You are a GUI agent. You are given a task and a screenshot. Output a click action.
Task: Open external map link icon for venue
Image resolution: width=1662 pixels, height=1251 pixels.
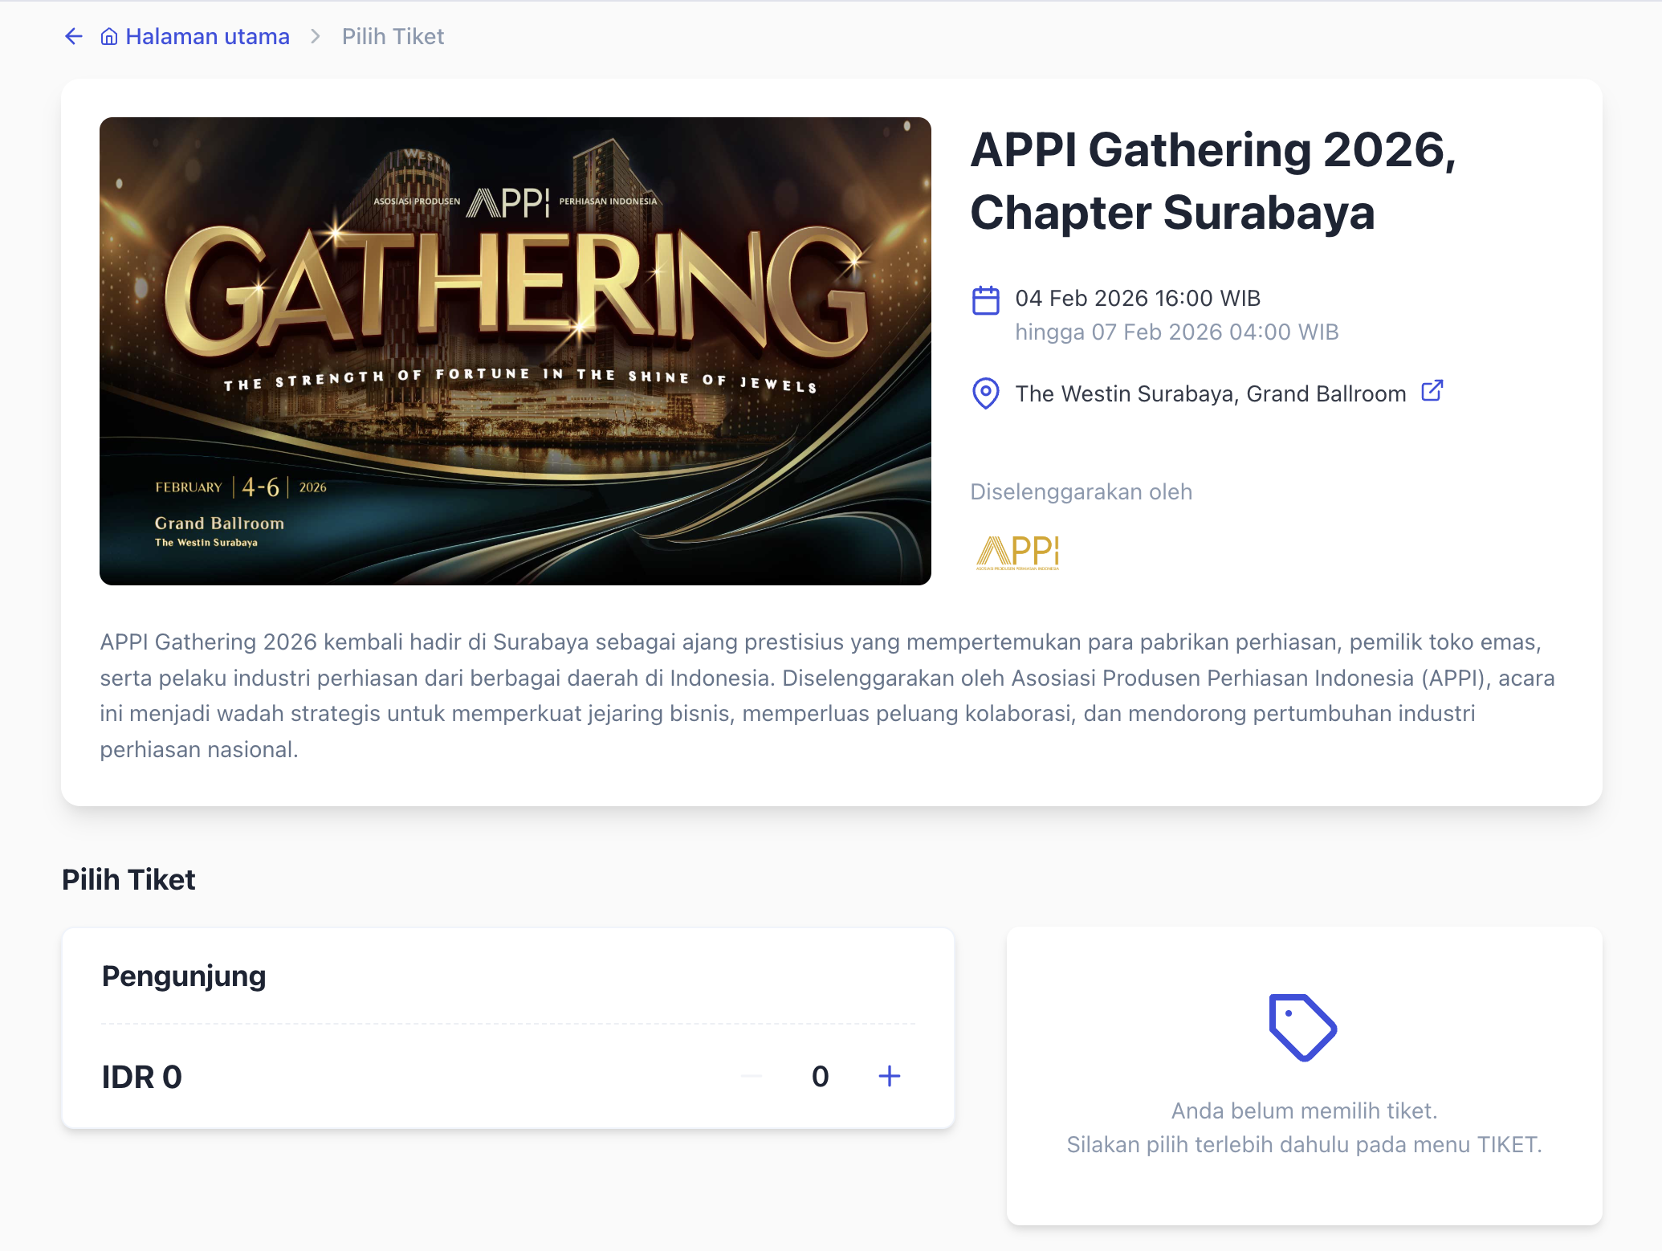click(x=1432, y=391)
